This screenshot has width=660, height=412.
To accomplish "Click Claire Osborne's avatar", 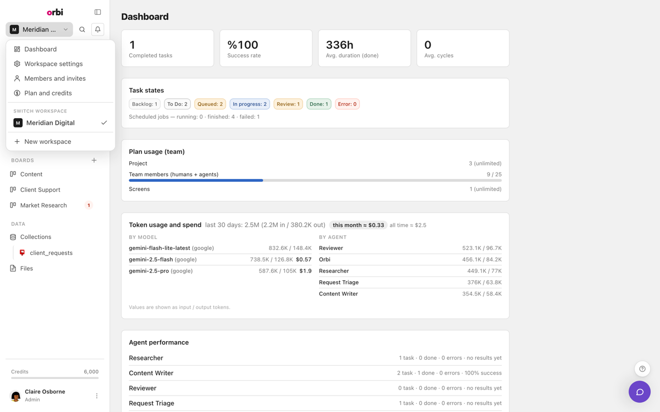I will (x=16, y=396).
